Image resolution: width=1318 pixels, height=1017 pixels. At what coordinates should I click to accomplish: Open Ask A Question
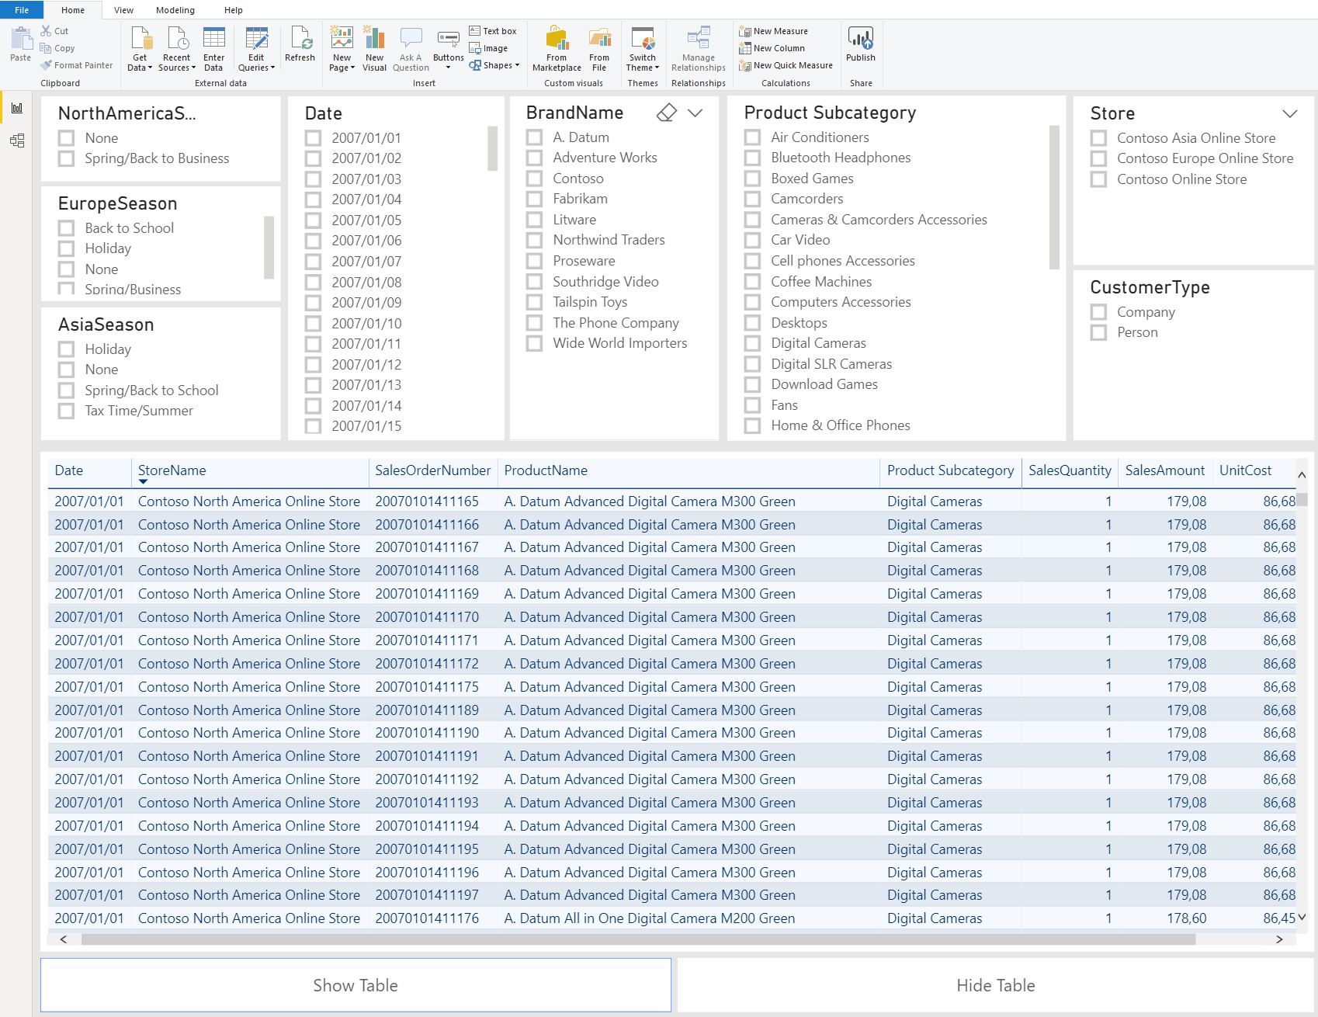point(411,48)
